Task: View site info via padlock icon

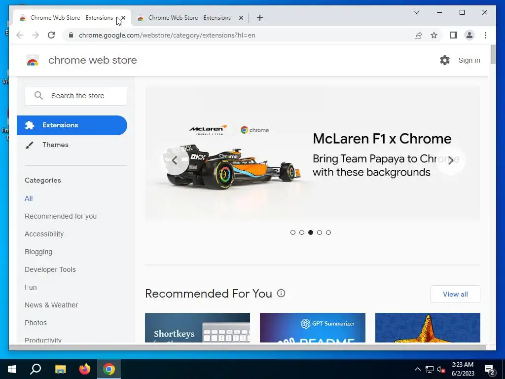Action: tap(71, 35)
